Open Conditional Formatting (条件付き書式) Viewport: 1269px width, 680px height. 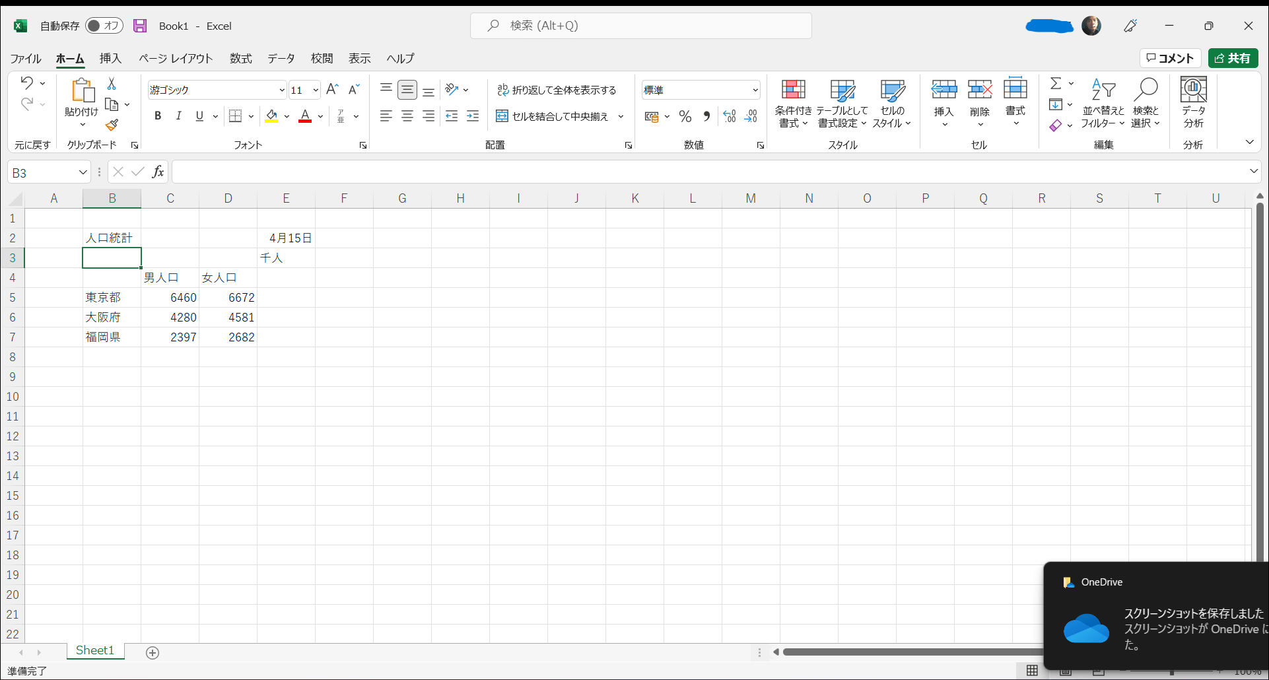[x=793, y=103]
